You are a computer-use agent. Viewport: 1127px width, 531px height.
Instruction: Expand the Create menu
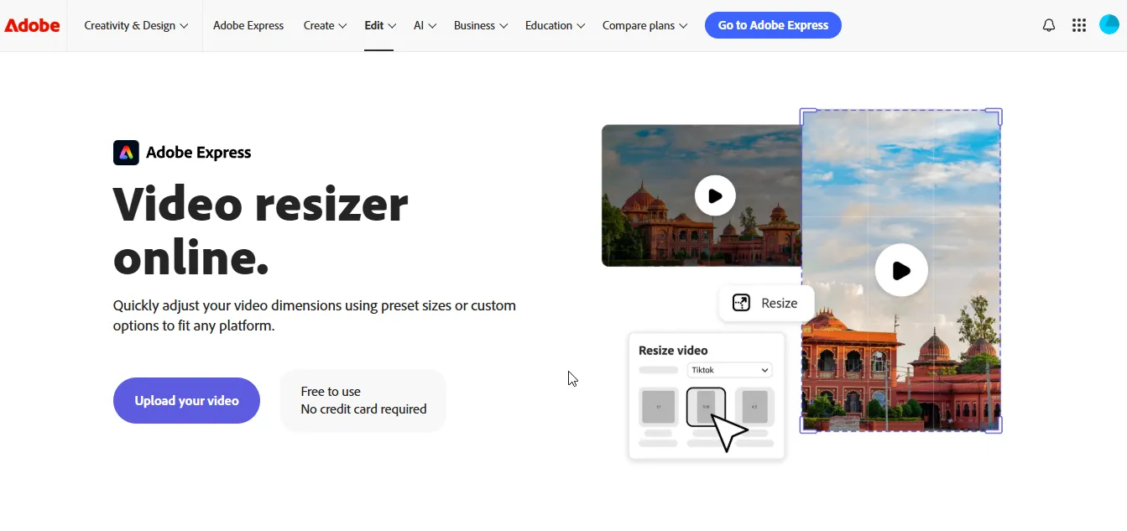325,25
